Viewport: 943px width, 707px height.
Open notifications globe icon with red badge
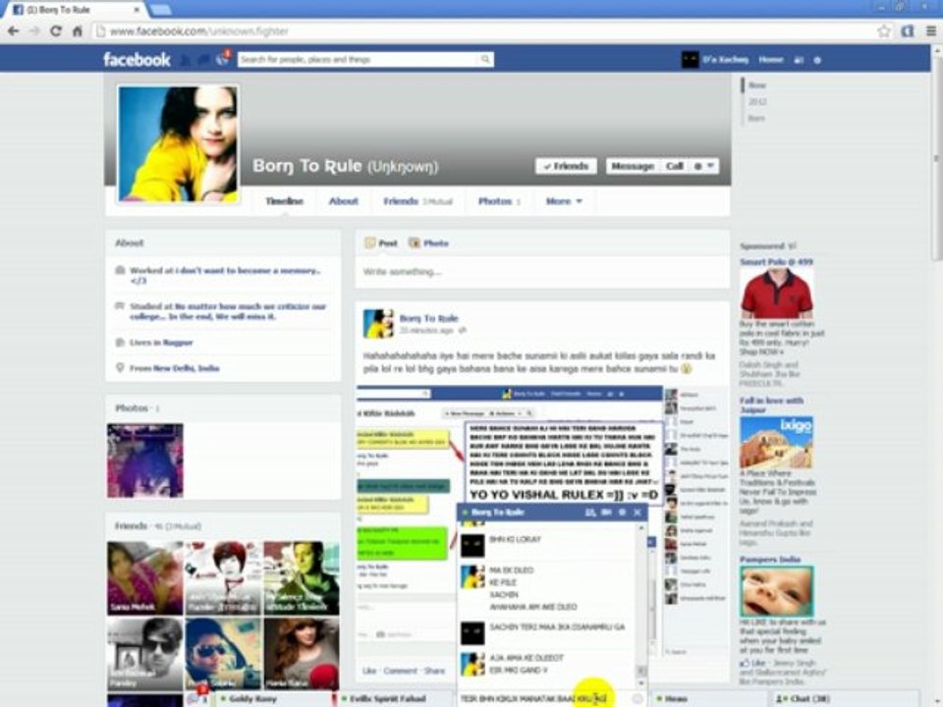(223, 58)
